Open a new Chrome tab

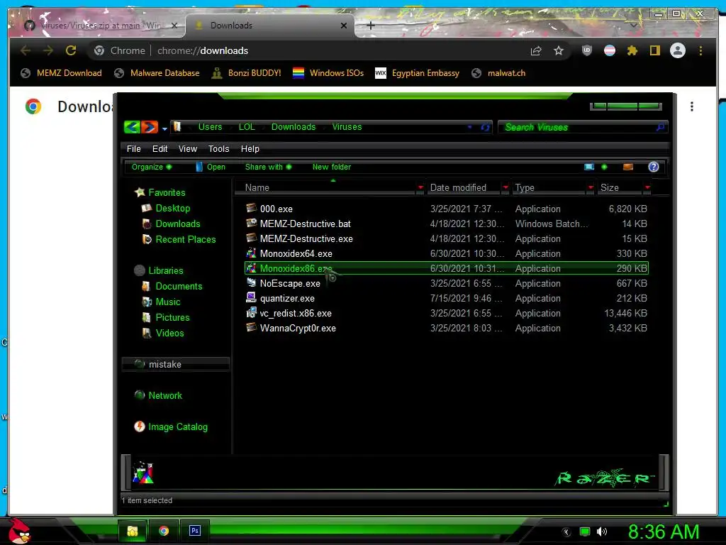[370, 26]
